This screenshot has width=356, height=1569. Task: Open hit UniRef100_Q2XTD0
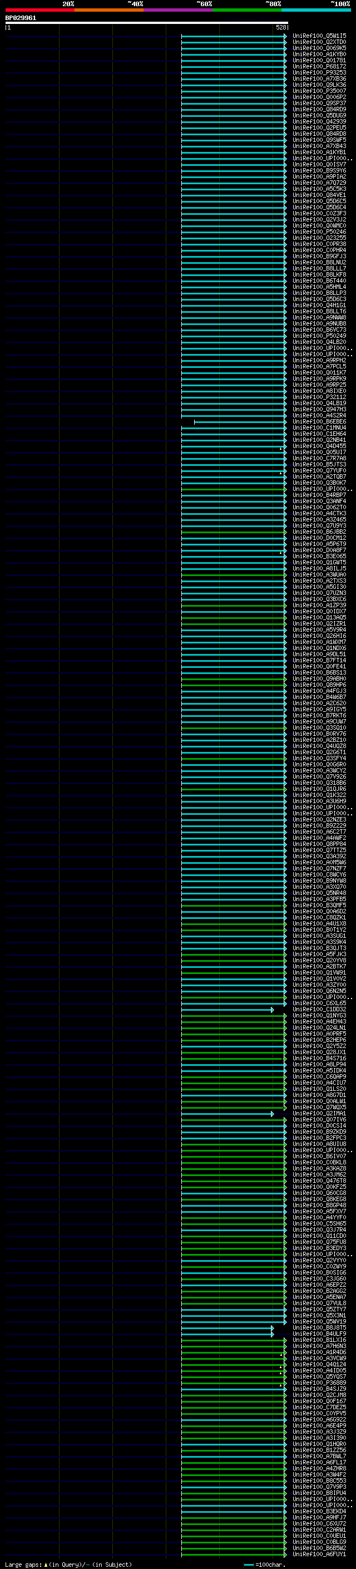click(319, 42)
